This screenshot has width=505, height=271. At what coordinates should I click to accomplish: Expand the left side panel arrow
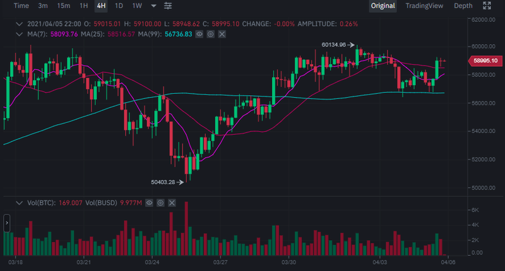pos(6,222)
